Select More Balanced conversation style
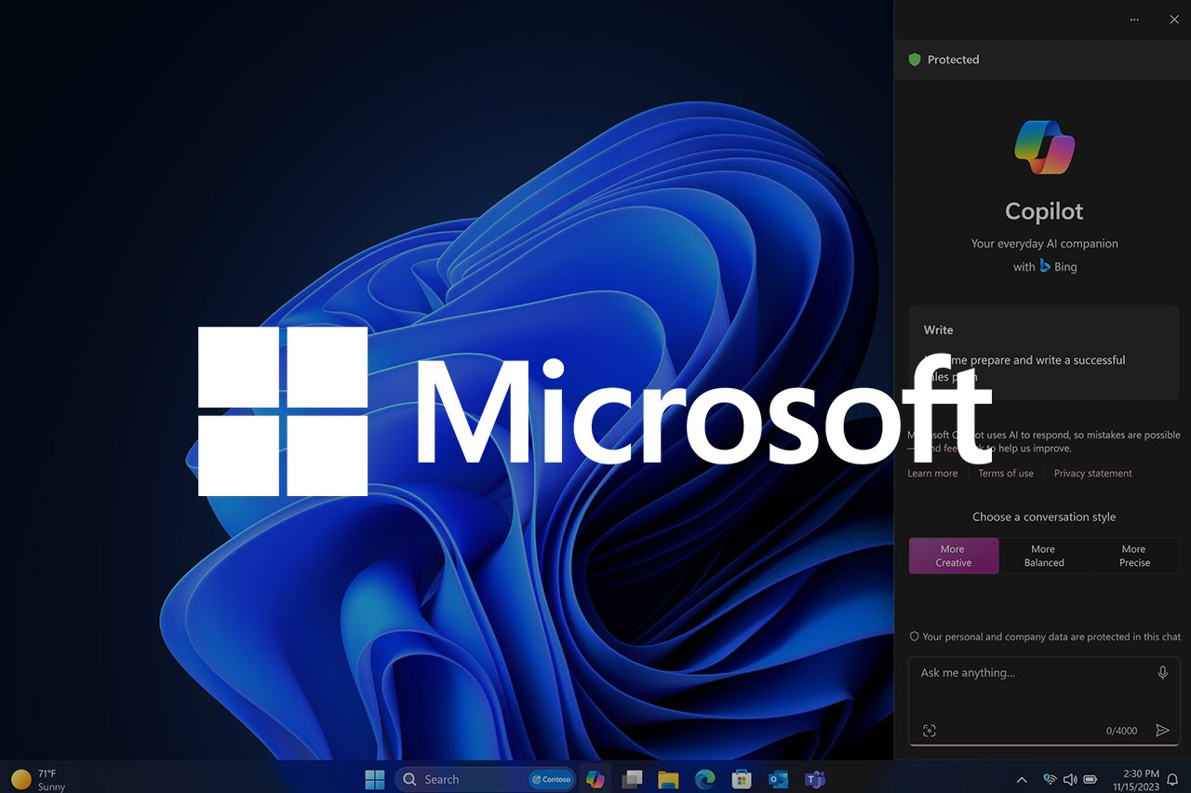 coord(1044,556)
